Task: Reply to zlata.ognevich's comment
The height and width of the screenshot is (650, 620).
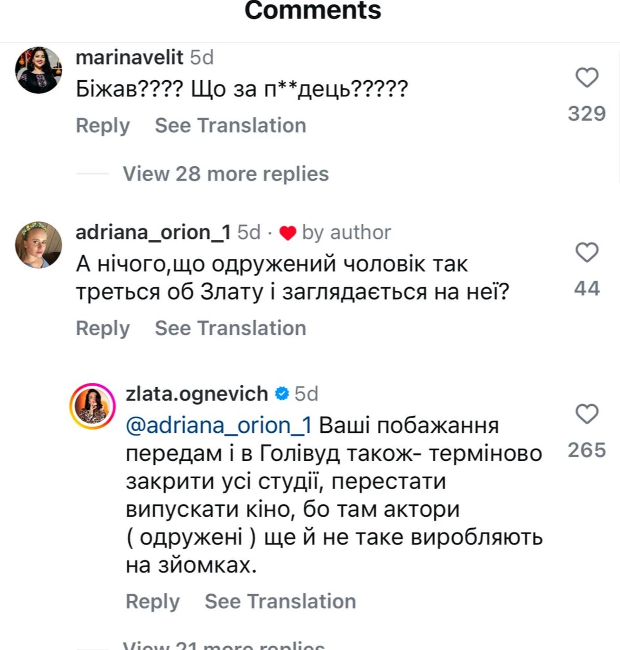Action: [152, 601]
